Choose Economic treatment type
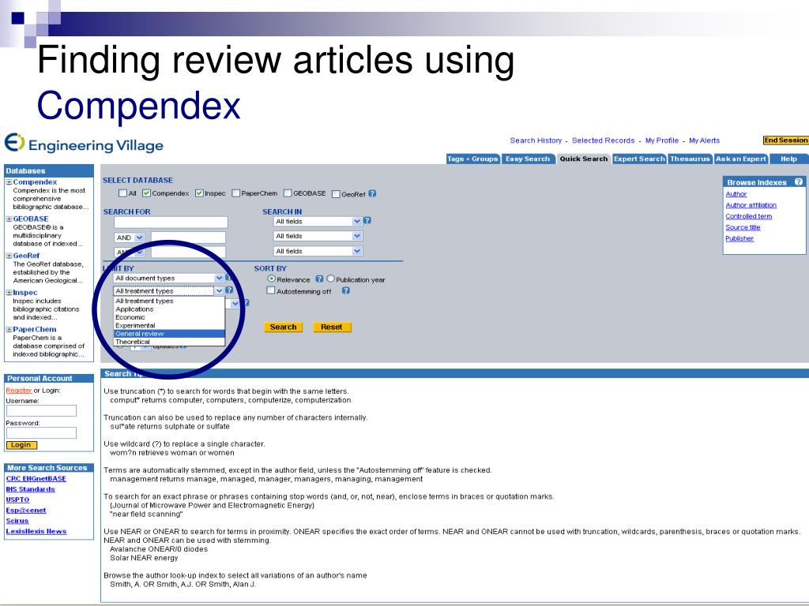The height and width of the screenshot is (606, 809). coord(169,317)
